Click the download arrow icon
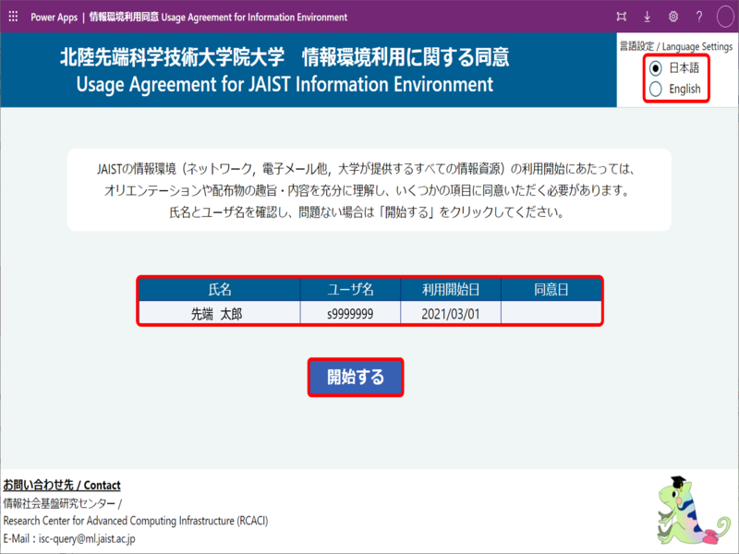This screenshot has height=554, width=739. tap(648, 17)
